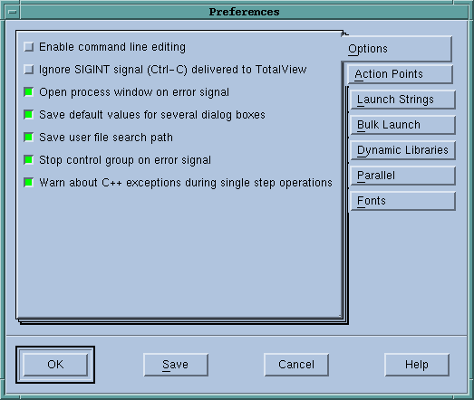Switch to the Parallel tab

[x=402, y=176]
